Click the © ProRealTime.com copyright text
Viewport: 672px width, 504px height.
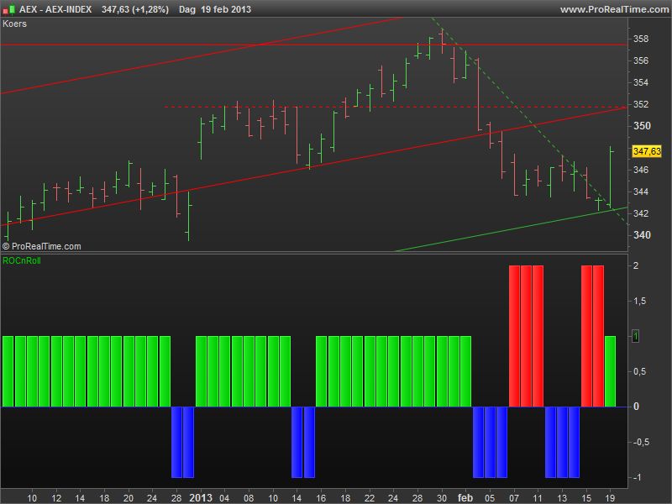point(42,246)
